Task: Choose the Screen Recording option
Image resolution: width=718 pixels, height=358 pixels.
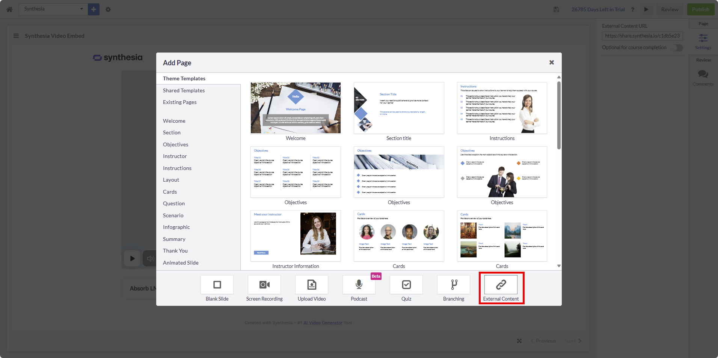Action: pos(264,285)
